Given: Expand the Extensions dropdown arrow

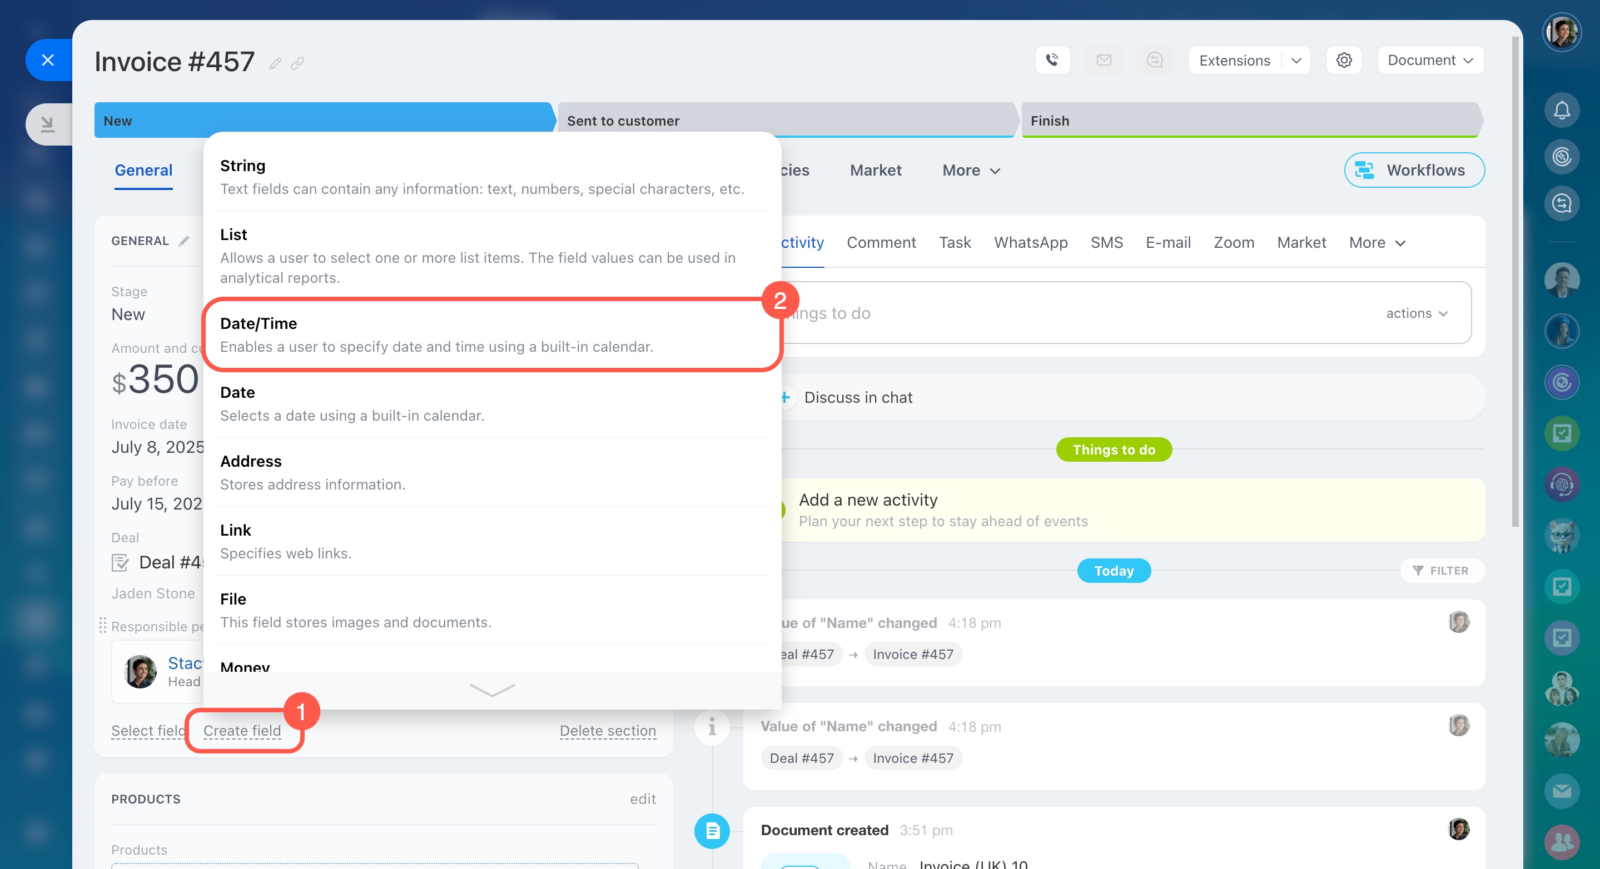Looking at the screenshot, I should pyautogui.click(x=1296, y=61).
